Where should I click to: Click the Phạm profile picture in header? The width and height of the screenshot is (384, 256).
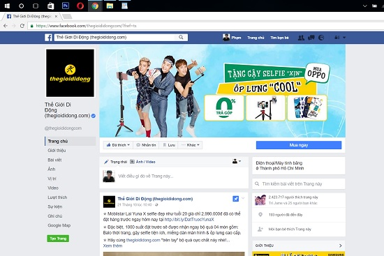(x=226, y=38)
